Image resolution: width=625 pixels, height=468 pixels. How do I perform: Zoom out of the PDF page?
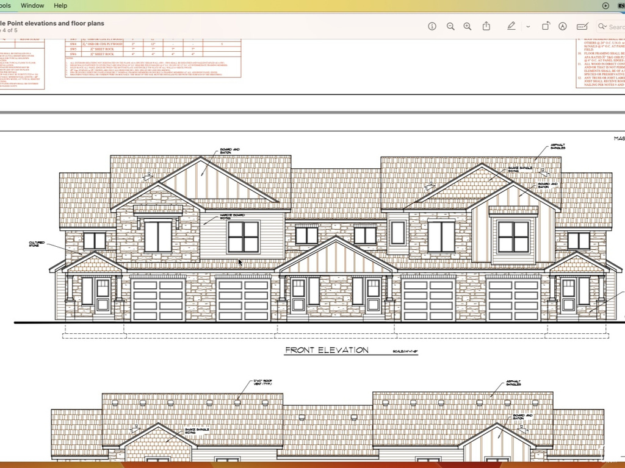point(450,26)
